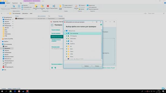Click the Выбрать button in the file dialog
166x93 pixels.
(x=86, y=66)
